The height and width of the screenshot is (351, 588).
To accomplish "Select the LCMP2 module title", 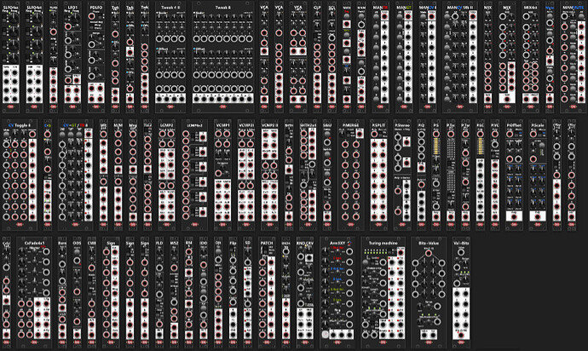I will (166, 125).
